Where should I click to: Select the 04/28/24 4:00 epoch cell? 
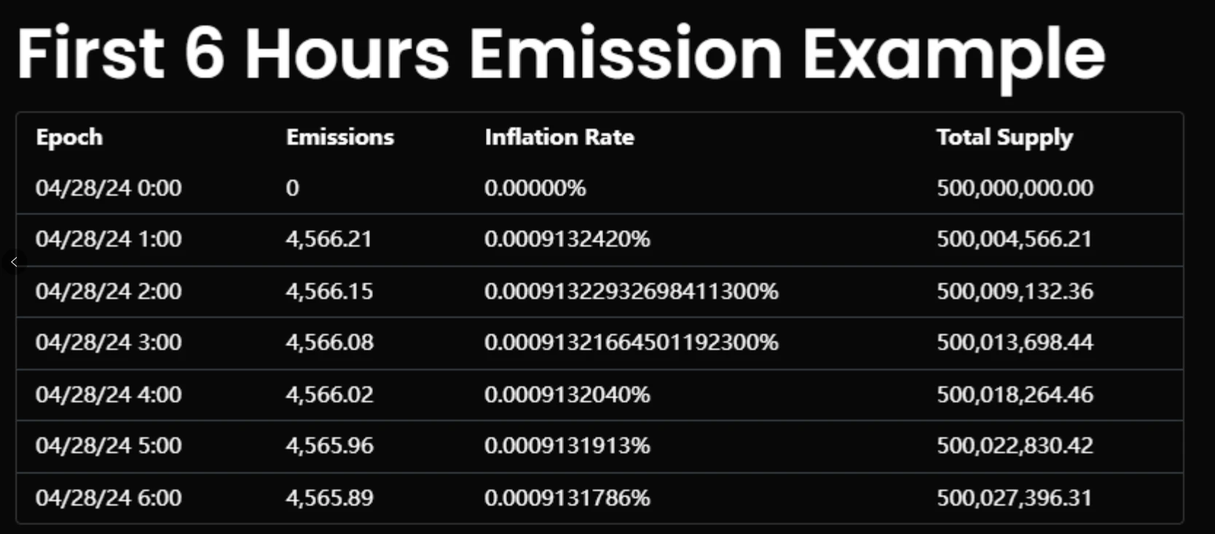[109, 395]
